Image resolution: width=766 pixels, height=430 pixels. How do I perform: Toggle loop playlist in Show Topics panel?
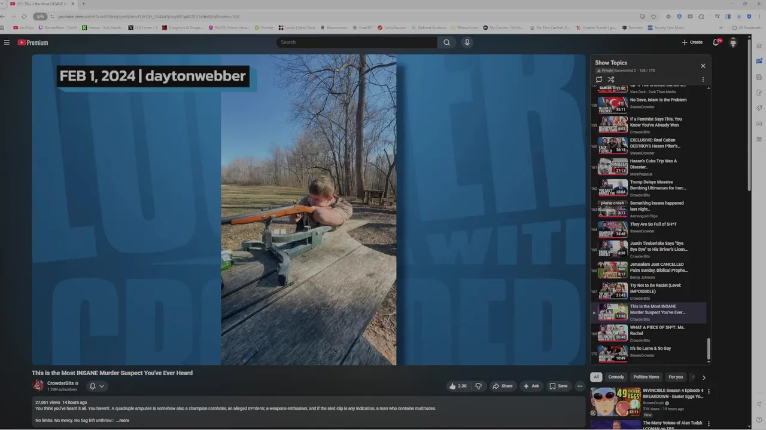click(x=599, y=79)
